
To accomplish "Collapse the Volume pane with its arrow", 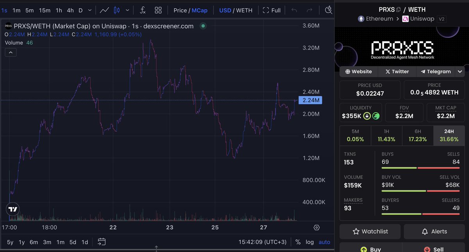I will (x=11, y=52).
